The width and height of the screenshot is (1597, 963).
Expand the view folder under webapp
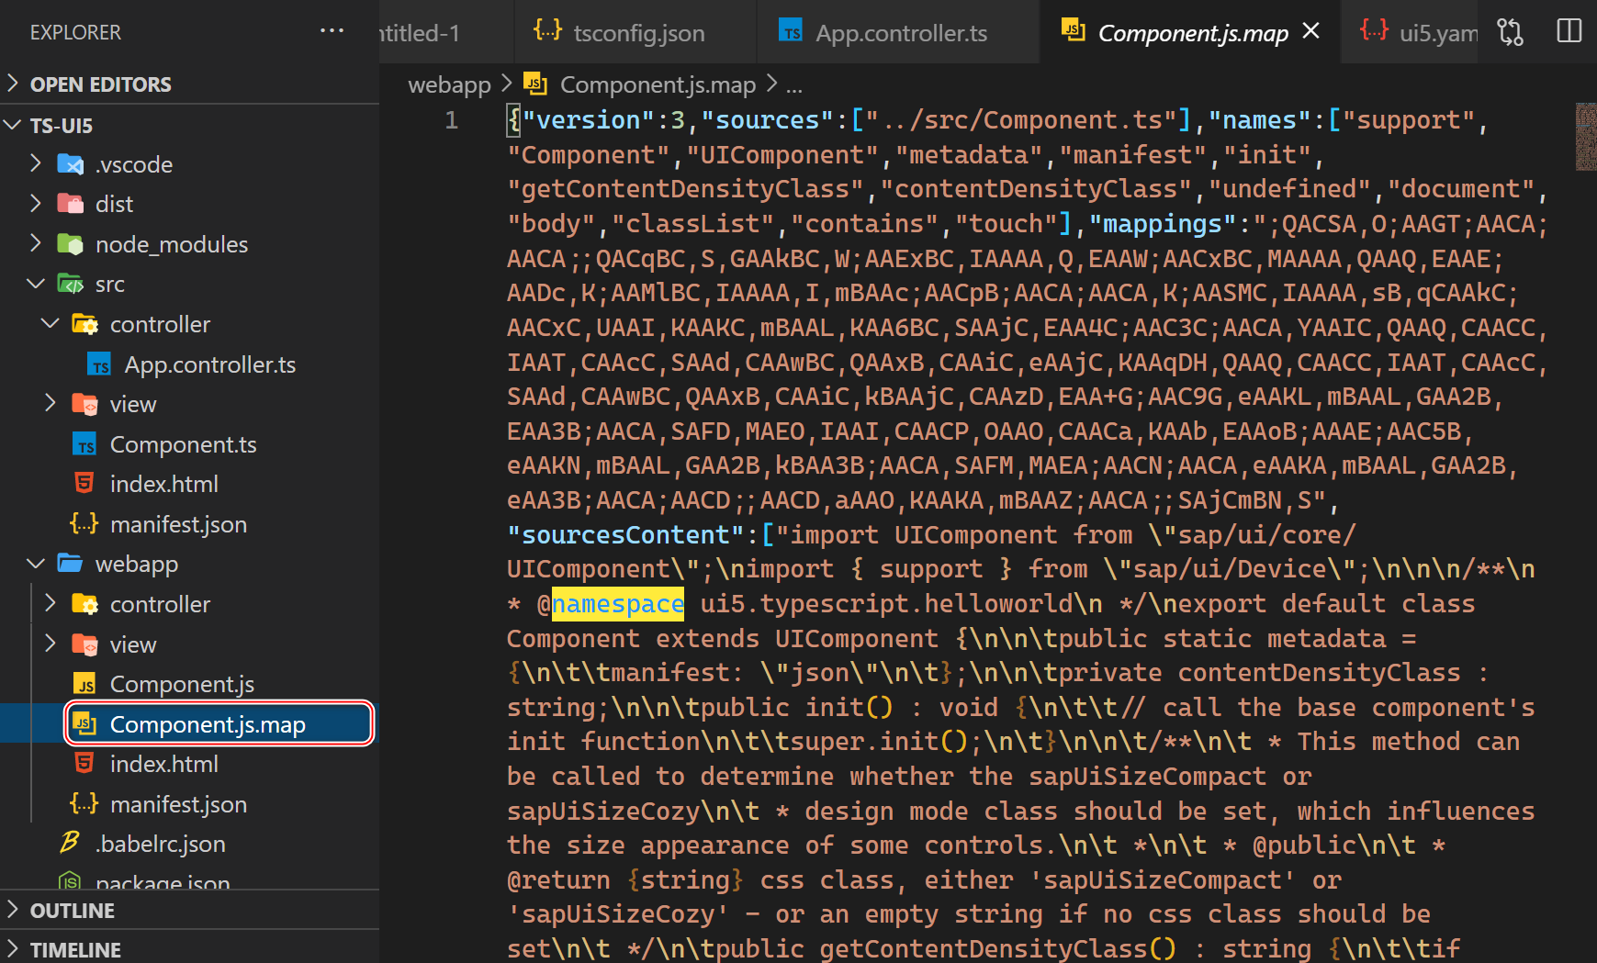tap(189, 644)
